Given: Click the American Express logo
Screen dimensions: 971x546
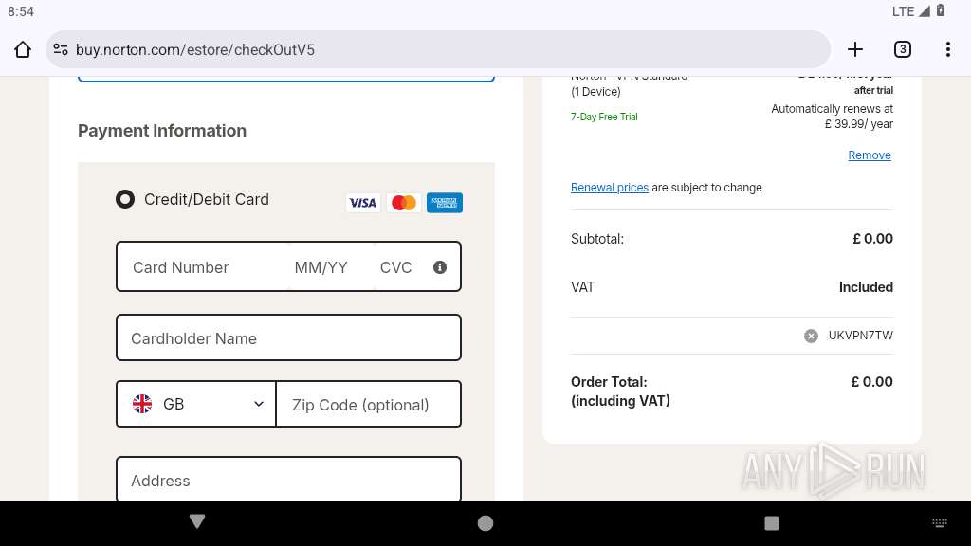Looking at the screenshot, I should click(x=445, y=203).
